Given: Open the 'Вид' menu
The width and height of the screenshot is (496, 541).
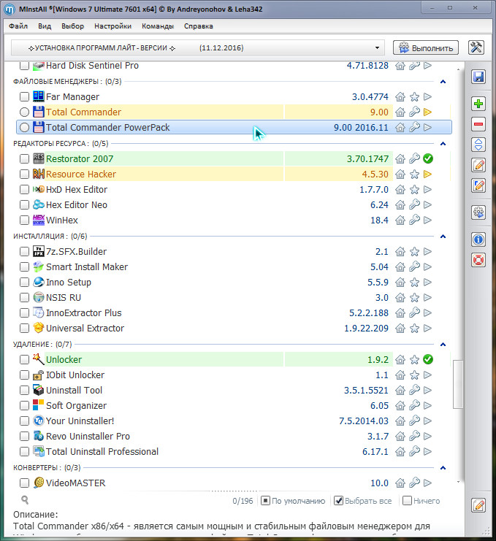Looking at the screenshot, I should click(x=45, y=26).
